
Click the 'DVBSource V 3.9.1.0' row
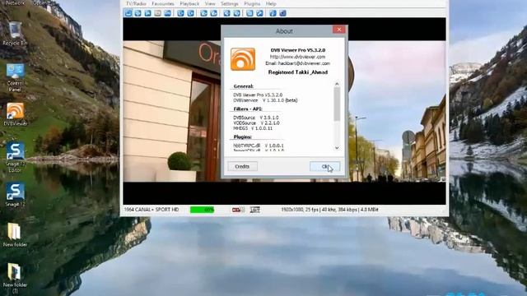[x=256, y=118]
